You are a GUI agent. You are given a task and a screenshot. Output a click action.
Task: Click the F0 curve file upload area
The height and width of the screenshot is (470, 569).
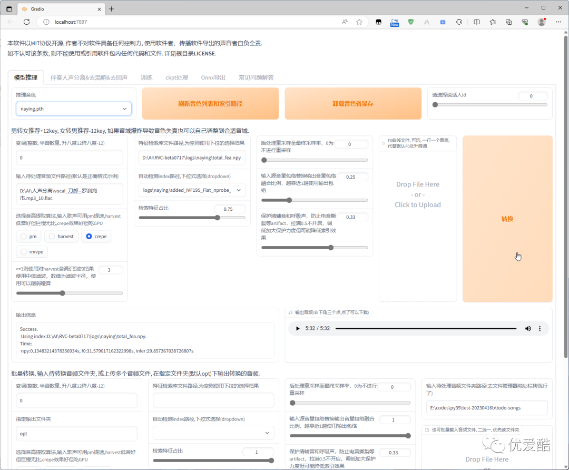(x=418, y=219)
